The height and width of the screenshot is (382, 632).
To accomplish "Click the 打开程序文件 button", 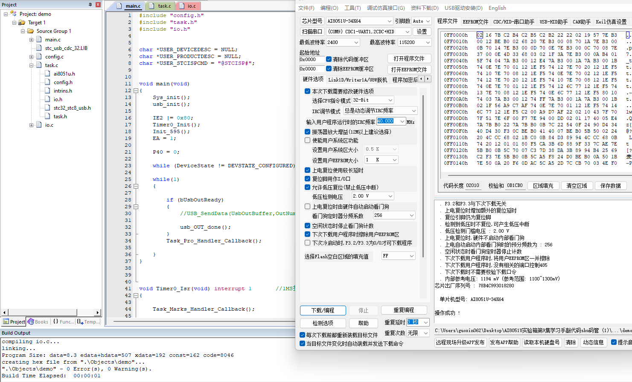I will point(409,58).
